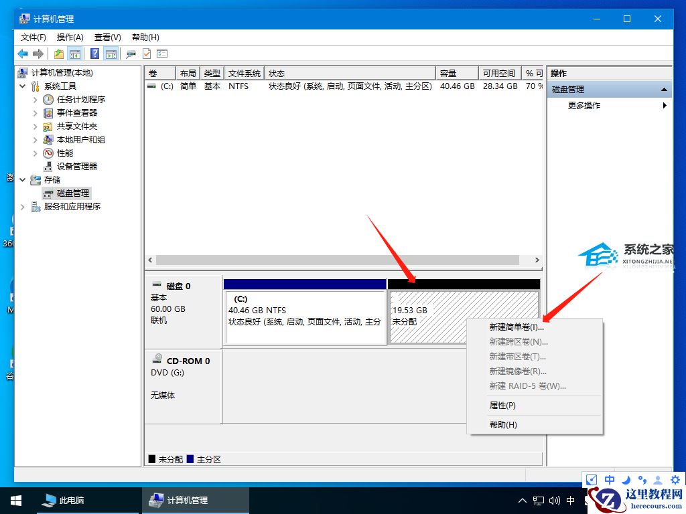
Task: Open the Windows Start button
Action: 16,501
